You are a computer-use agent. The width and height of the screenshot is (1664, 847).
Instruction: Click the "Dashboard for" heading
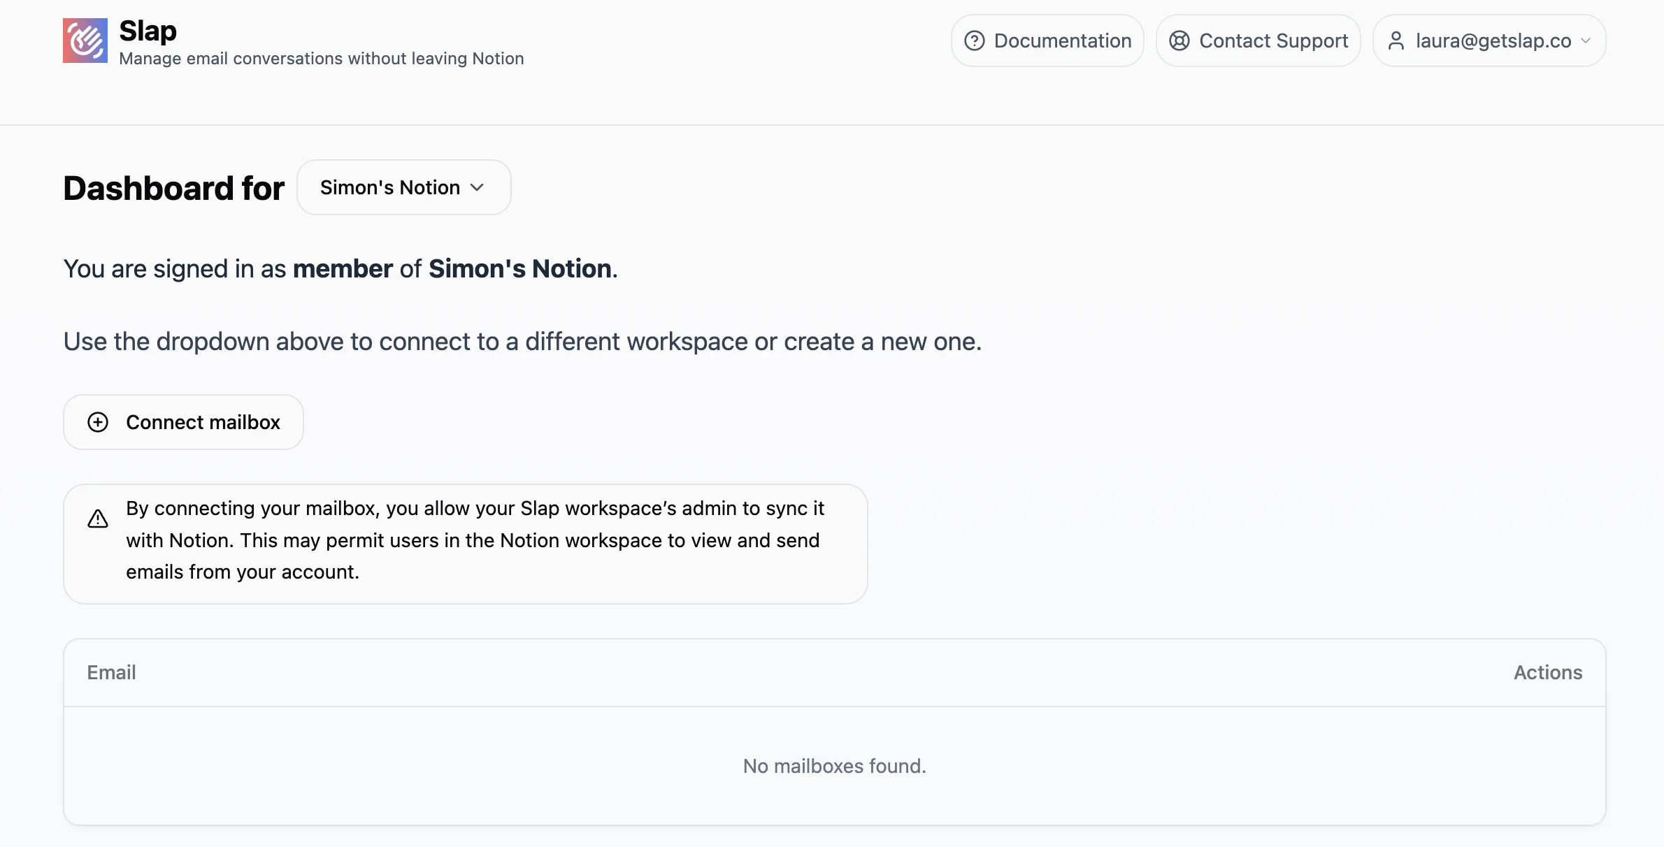174,188
